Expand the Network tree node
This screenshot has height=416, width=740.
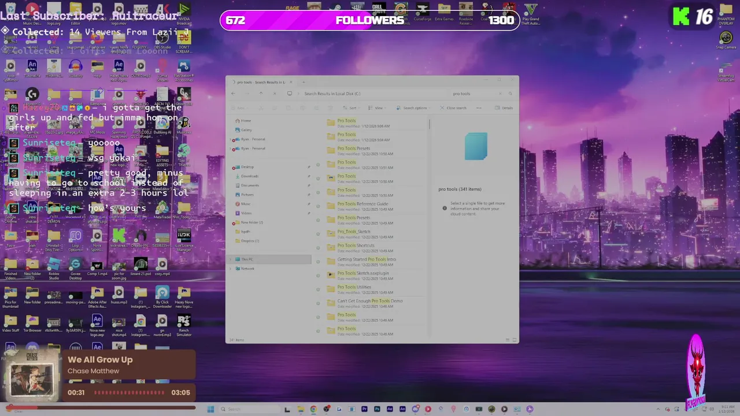230,269
